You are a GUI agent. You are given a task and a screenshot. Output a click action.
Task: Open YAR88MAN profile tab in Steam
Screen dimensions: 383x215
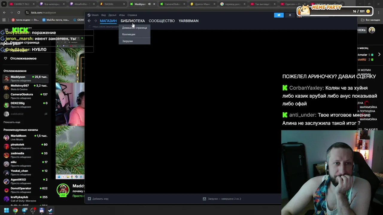(189, 21)
